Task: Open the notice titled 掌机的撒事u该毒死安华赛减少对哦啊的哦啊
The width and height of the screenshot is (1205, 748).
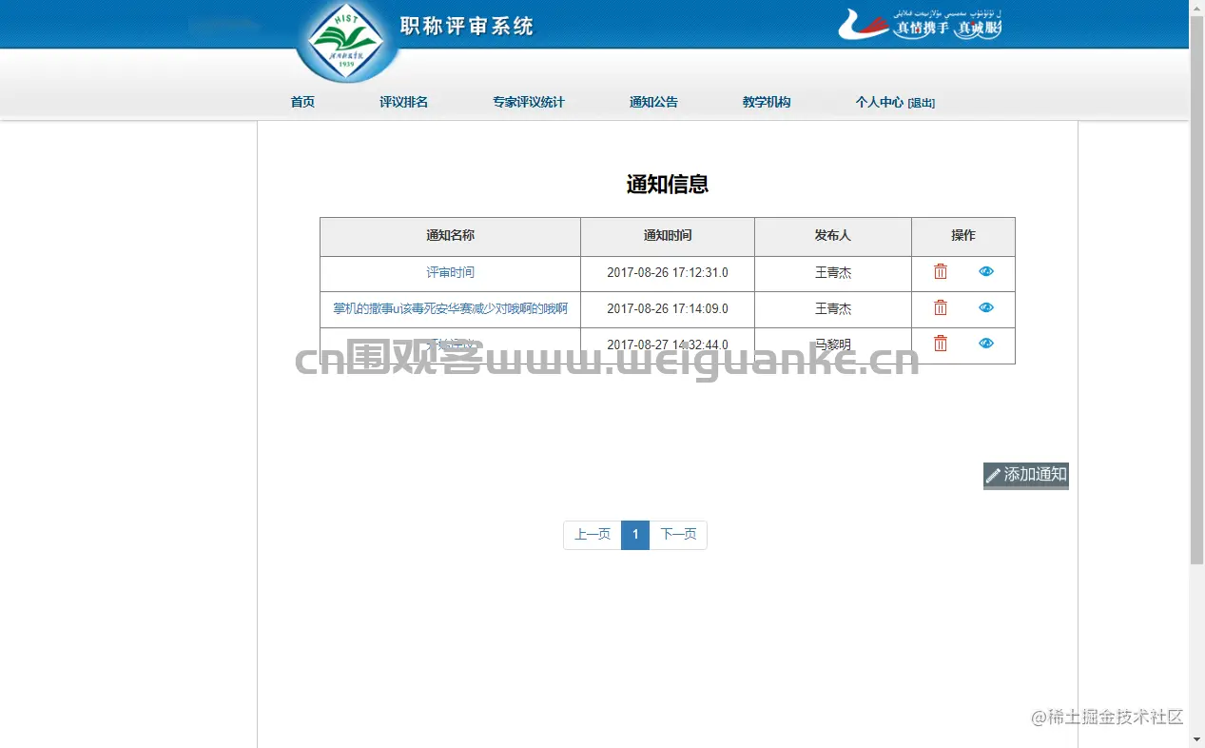Action: coord(450,308)
